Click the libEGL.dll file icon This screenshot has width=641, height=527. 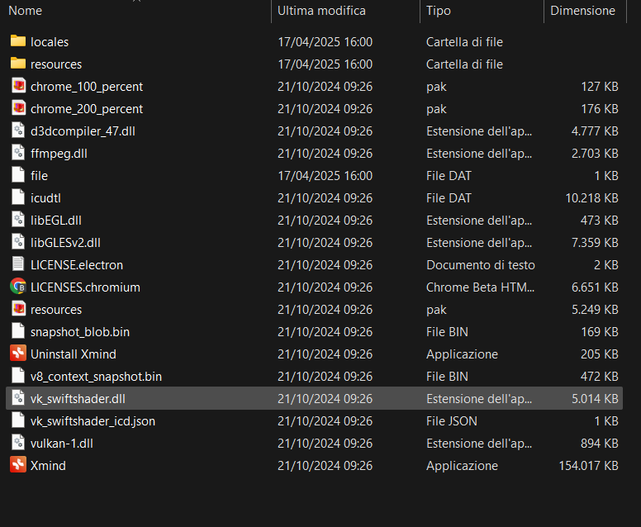(x=18, y=220)
